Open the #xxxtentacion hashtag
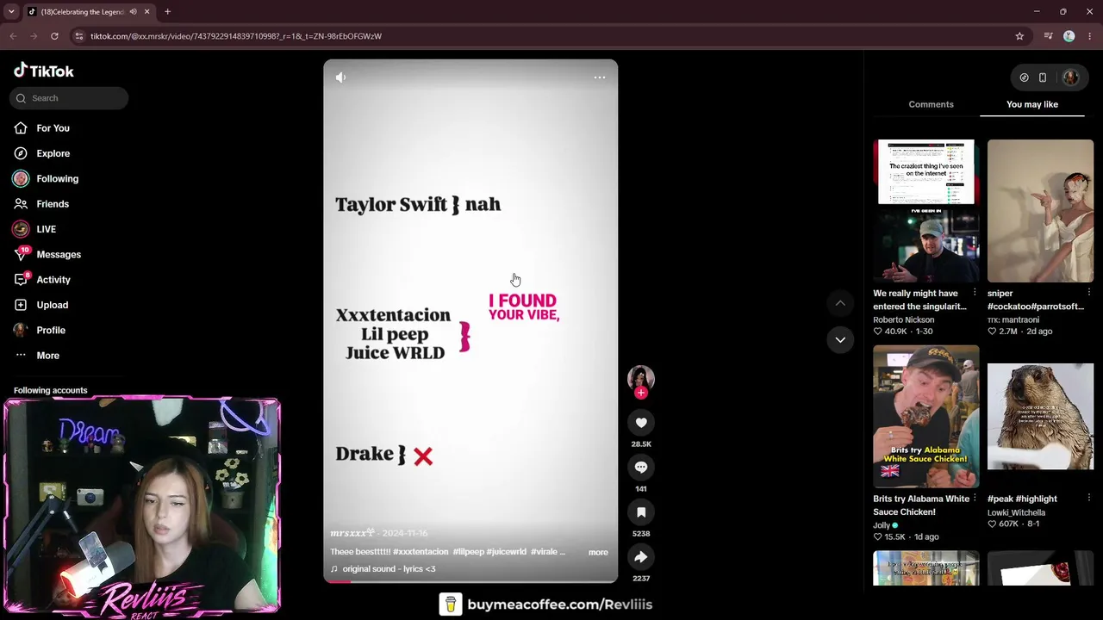This screenshot has width=1103, height=620. click(421, 552)
